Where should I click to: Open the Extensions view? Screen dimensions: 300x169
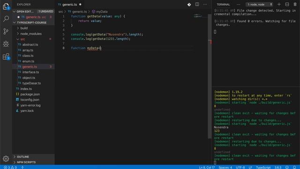click(6, 56)
